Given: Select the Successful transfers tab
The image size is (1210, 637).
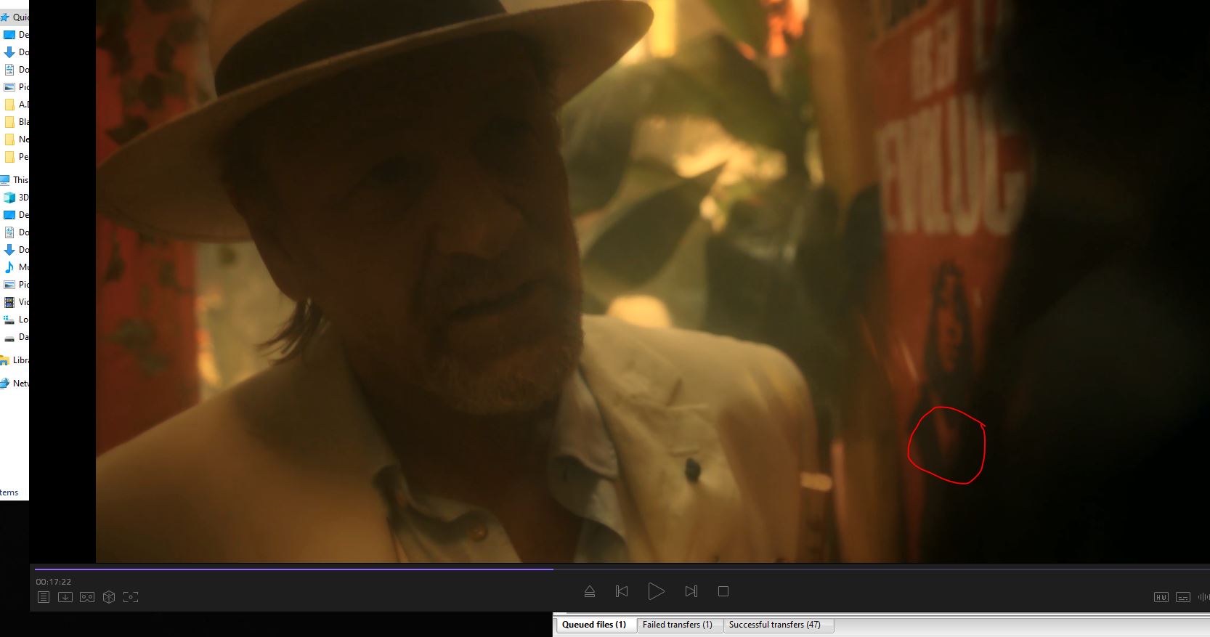Looking at the screenshot, I should pyautogui.click(x=774, y=625).
